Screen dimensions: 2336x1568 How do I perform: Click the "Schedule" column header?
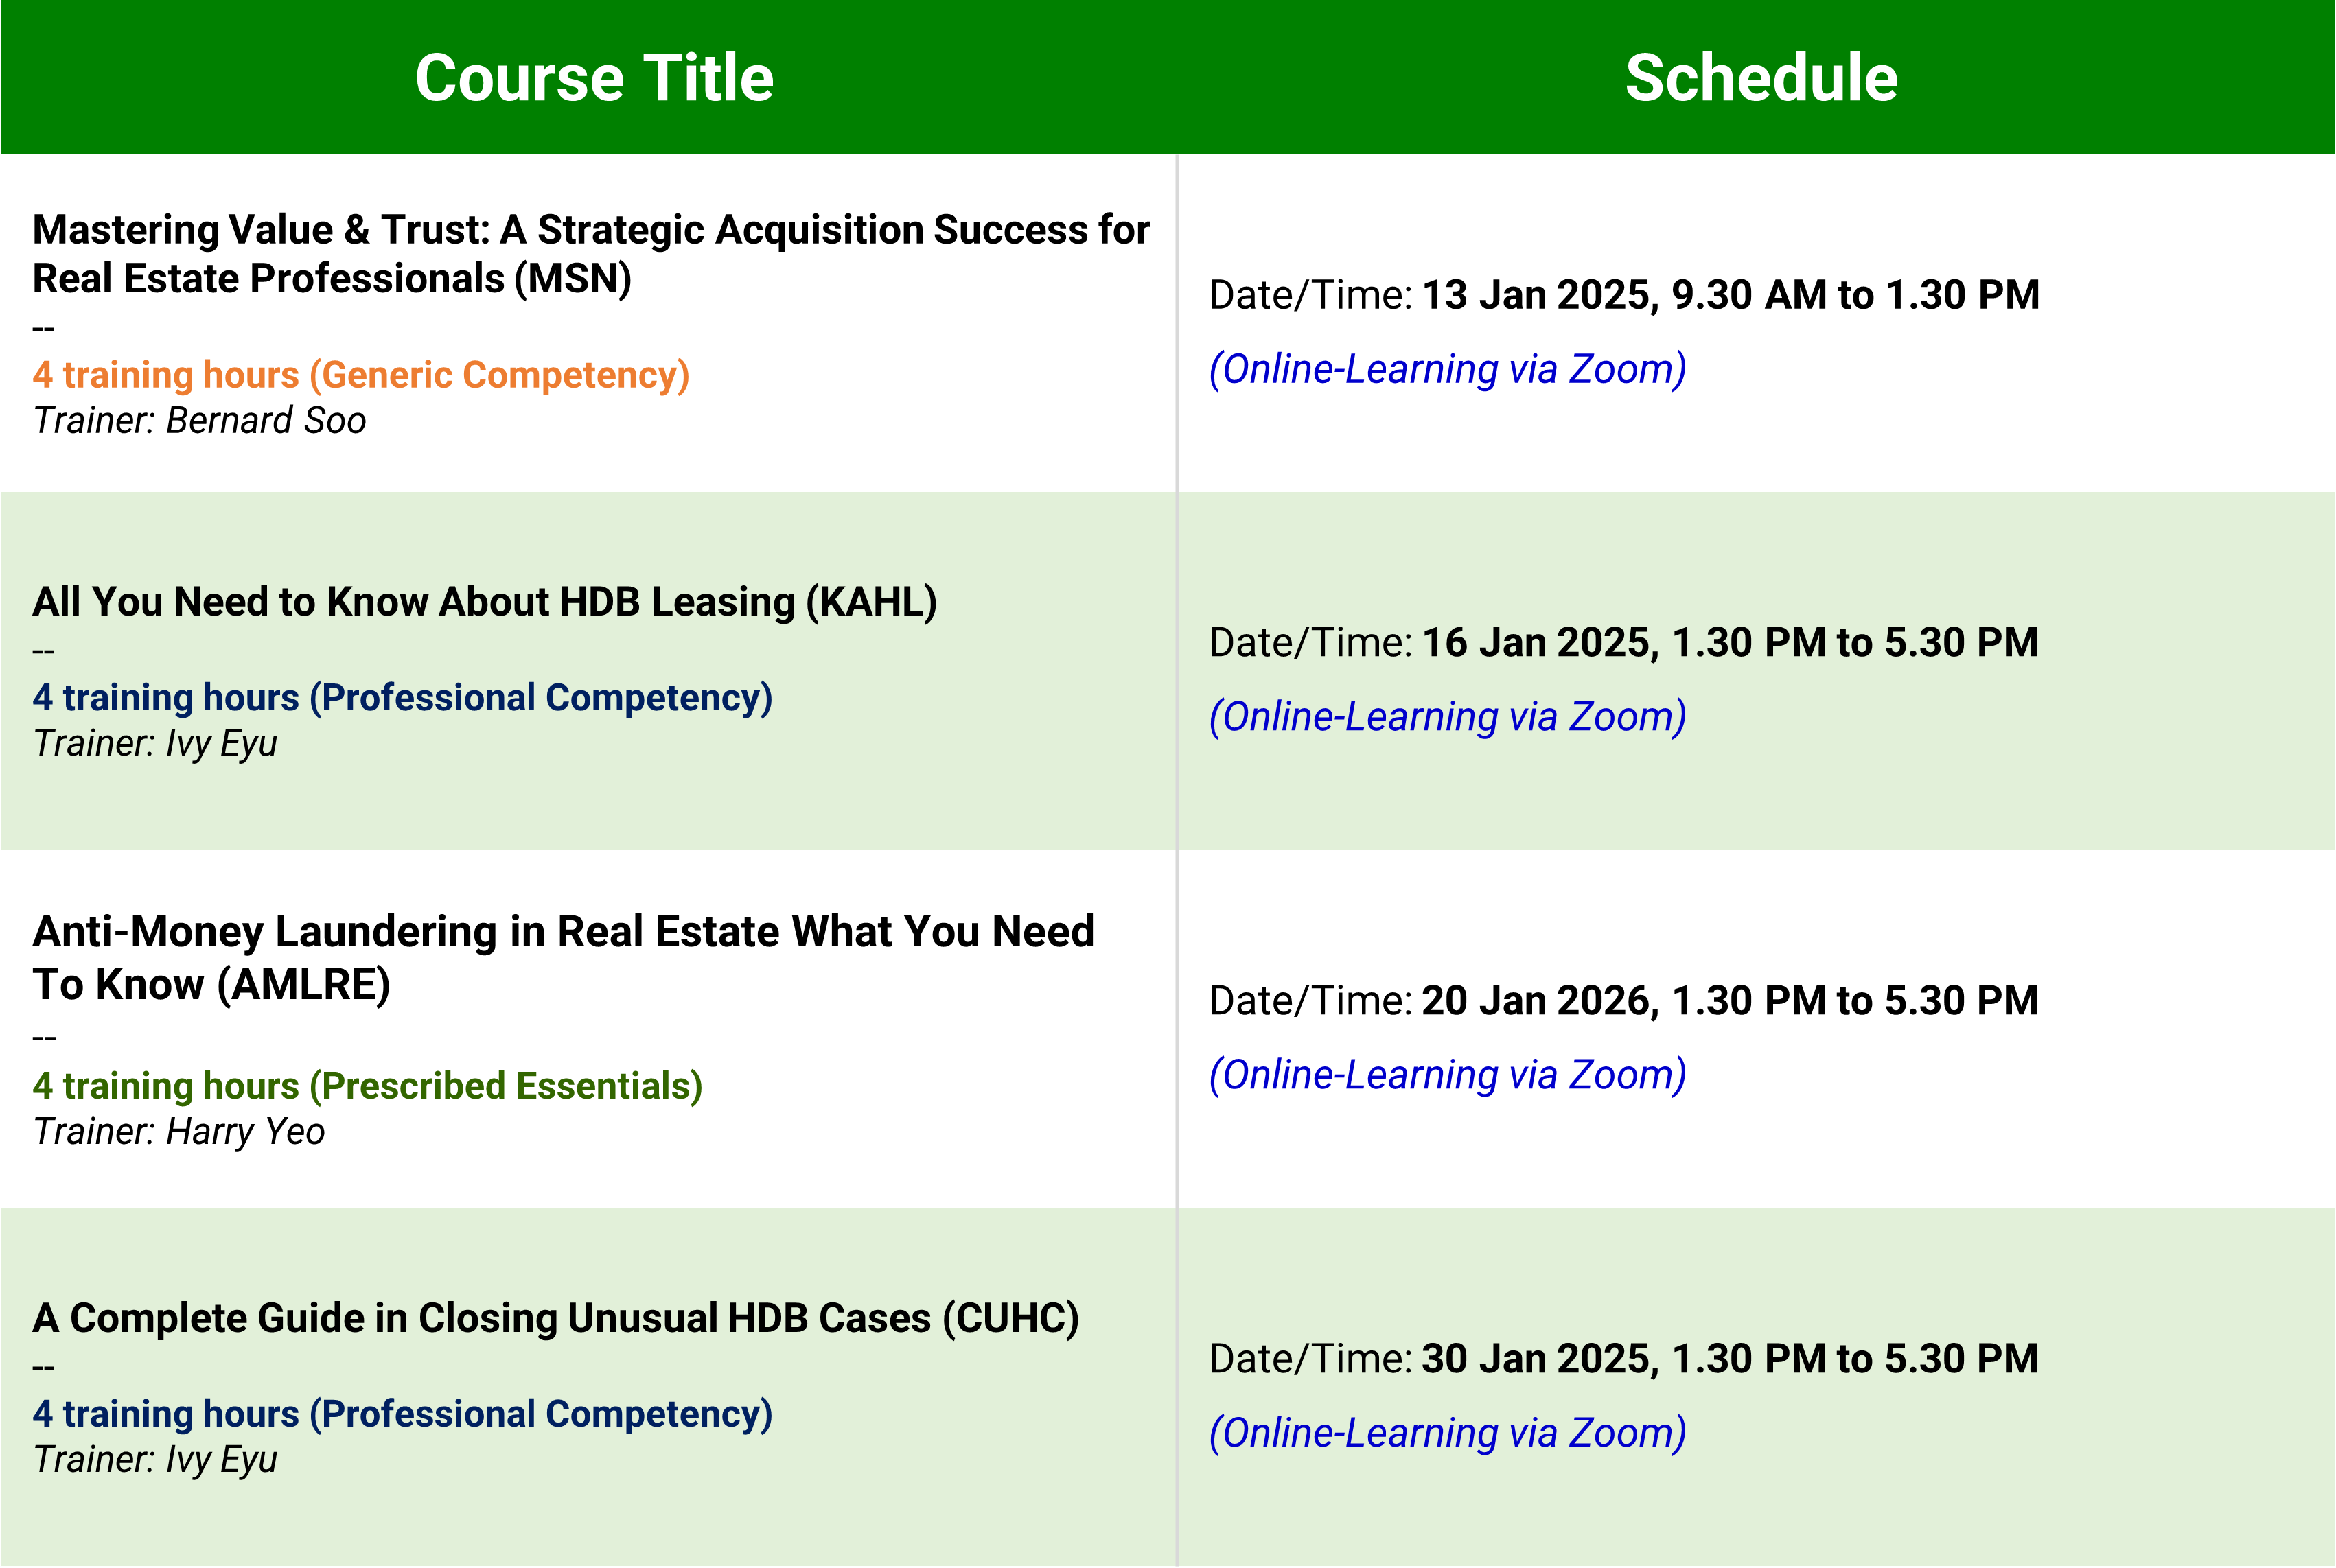coord(1761,78)
